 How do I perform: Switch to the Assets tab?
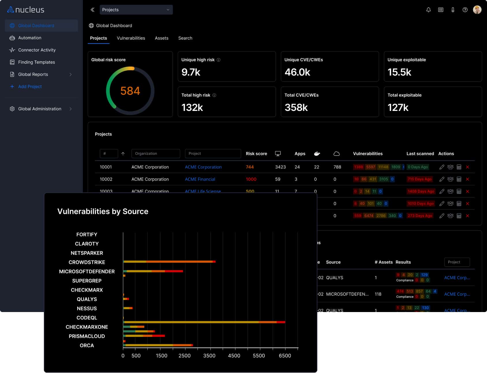click(162, 38)
